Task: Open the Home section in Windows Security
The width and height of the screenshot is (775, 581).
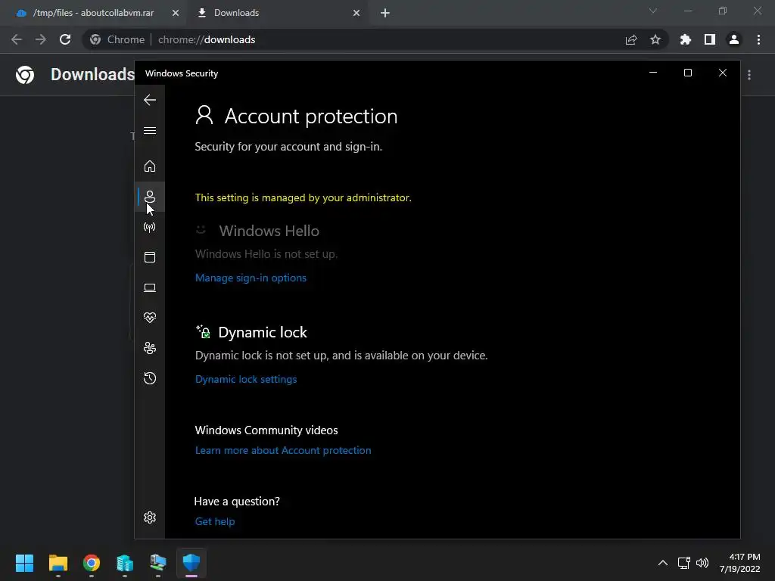Action: point(150,166)
